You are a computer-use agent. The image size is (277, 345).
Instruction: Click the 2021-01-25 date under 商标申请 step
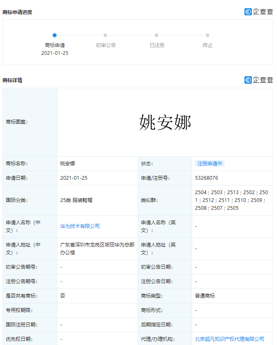pos(55,53)
